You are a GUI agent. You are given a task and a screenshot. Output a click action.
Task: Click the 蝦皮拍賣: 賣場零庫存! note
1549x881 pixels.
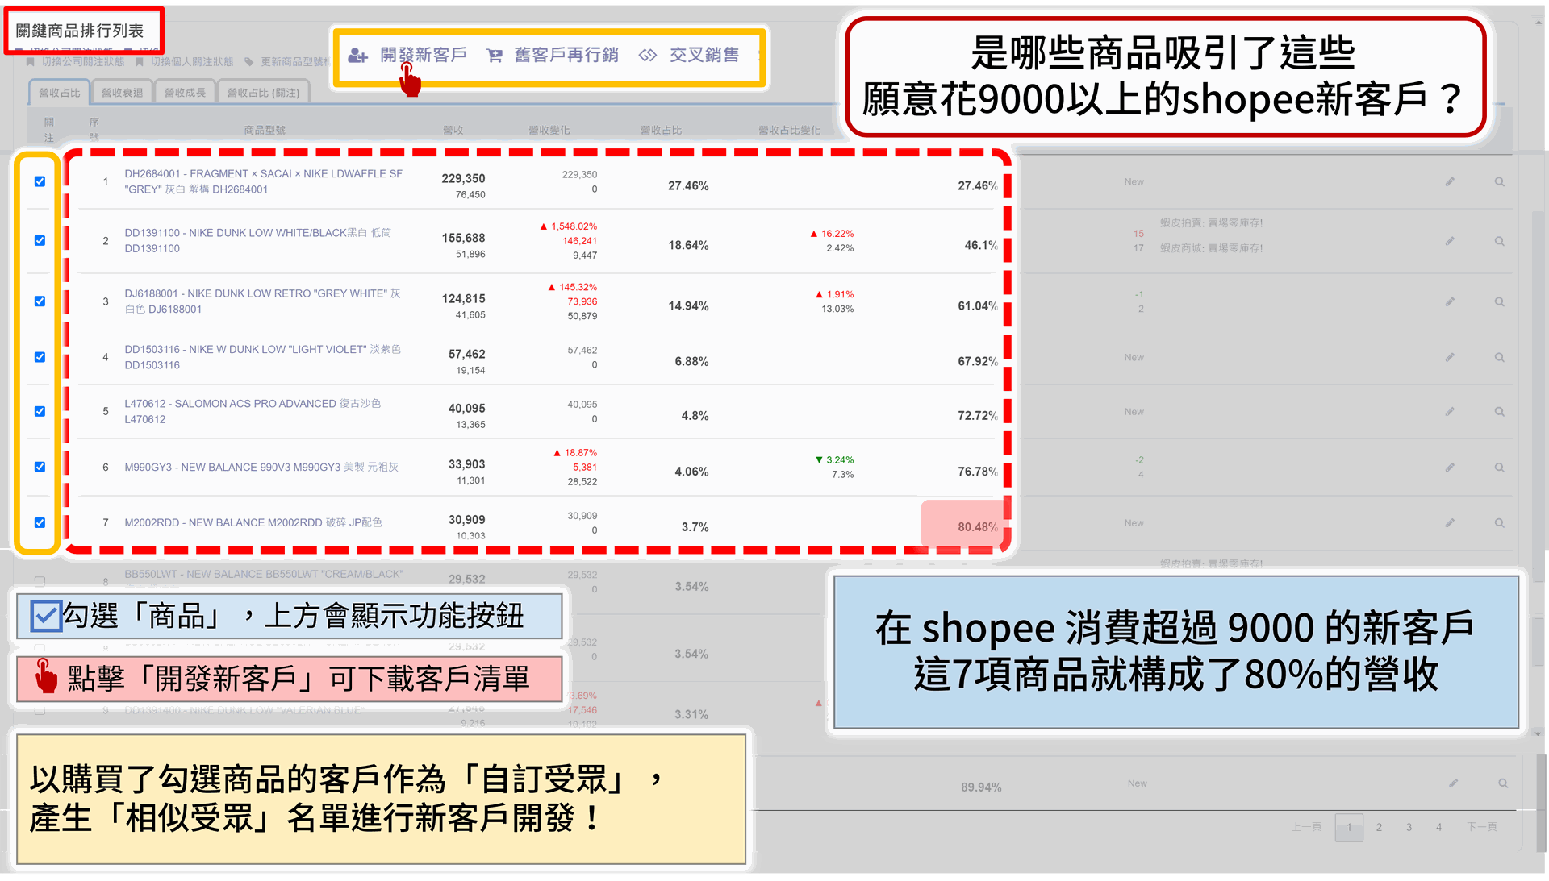coord(1211,222)
